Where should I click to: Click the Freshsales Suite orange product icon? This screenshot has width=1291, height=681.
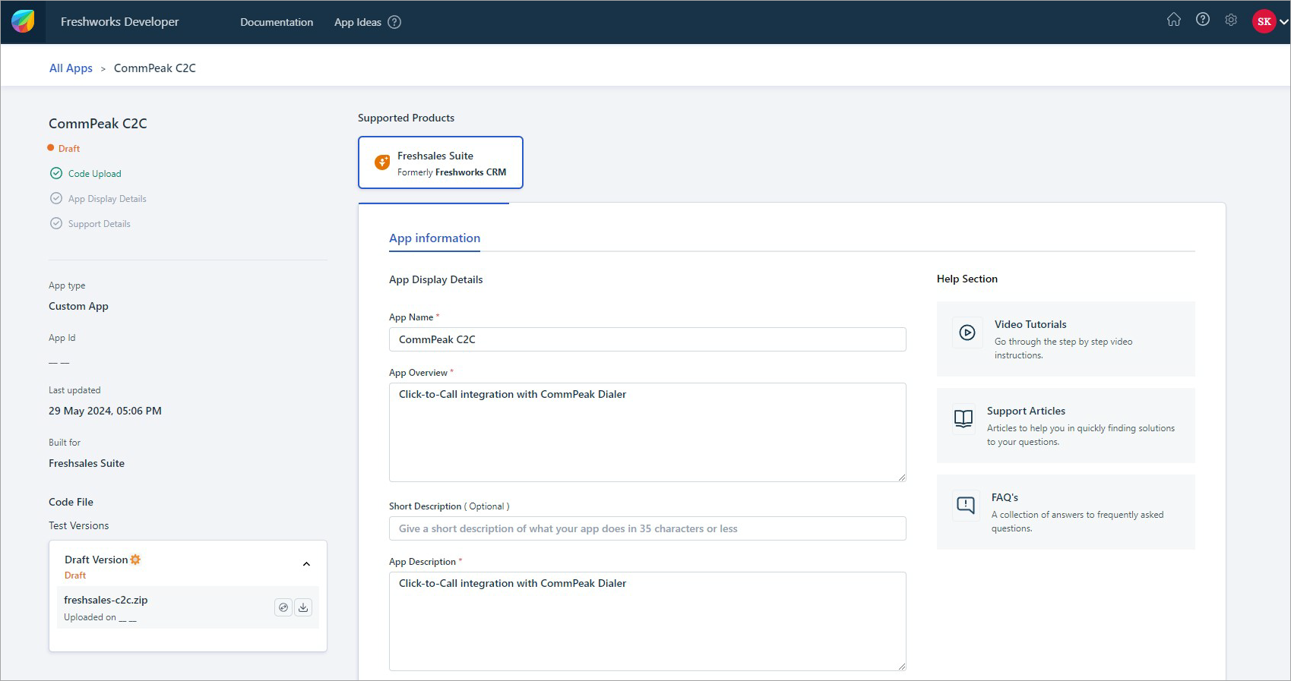point(382,162)
